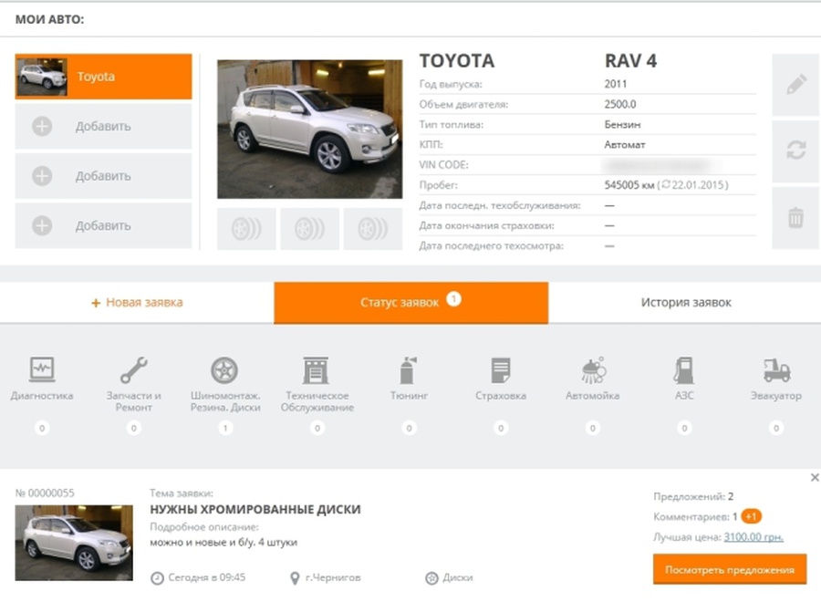Switch to the История заявок tab

point(685,303)
